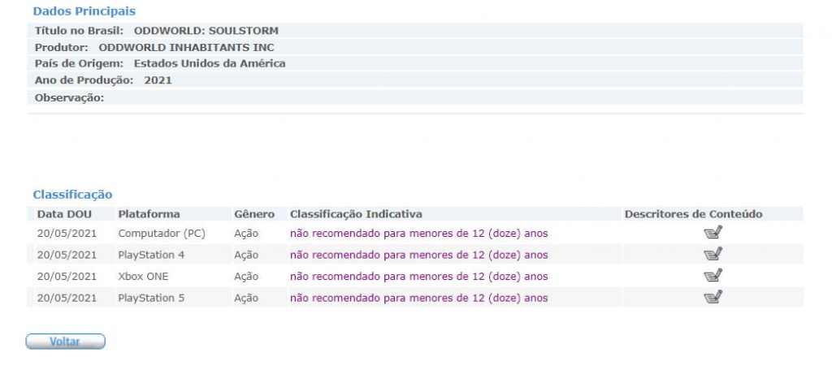Select the Data DOU column header
Image resolution: width=832 pixels, height=378 pixels.
pos(64,214)
